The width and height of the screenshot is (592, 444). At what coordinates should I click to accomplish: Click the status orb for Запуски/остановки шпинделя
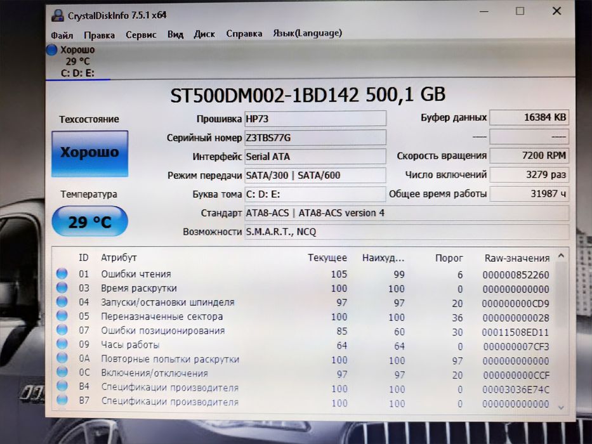tap(62, 302)
